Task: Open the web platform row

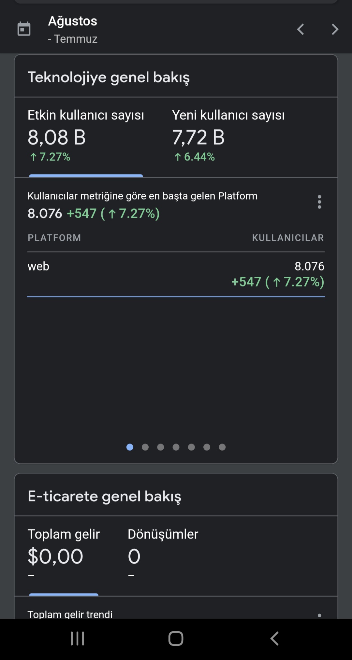Action: click(176, 274)
